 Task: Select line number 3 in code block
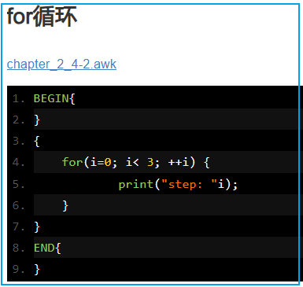coord(18,142)
